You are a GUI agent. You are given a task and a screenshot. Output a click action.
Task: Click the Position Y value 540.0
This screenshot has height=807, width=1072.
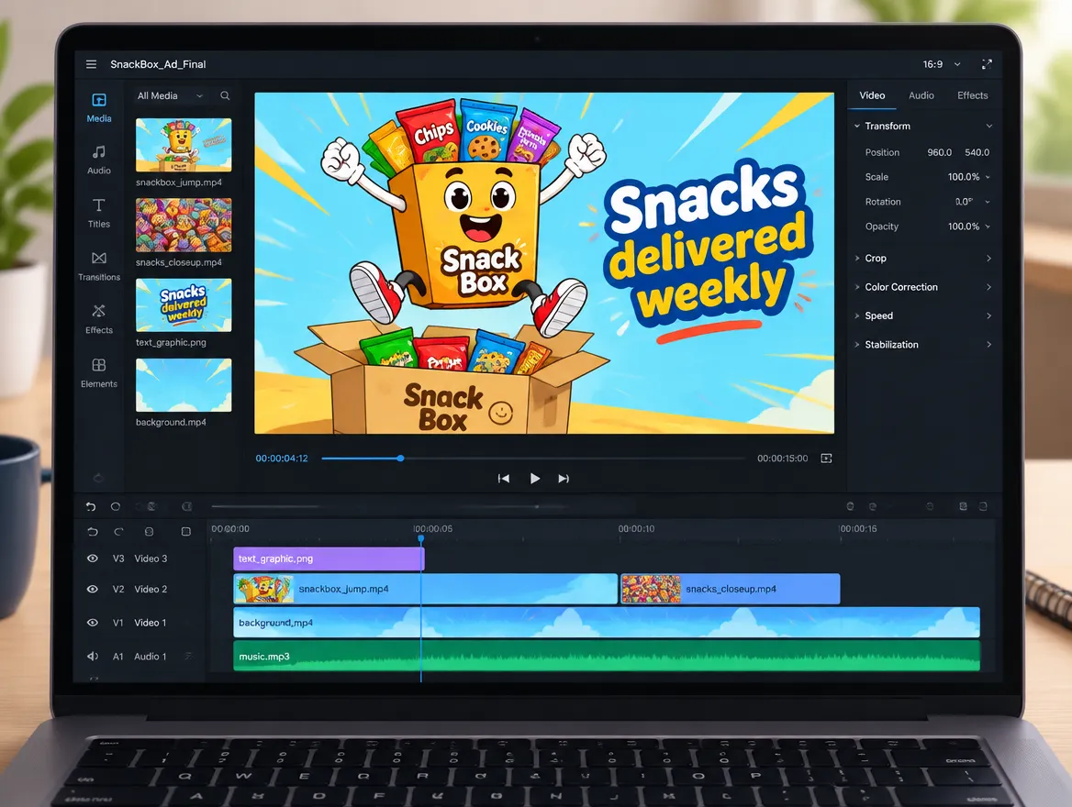pyautogui.click(x=977, y=152)
